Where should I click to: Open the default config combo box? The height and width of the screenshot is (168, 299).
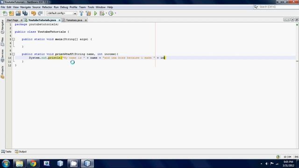(x=62, y=14)
